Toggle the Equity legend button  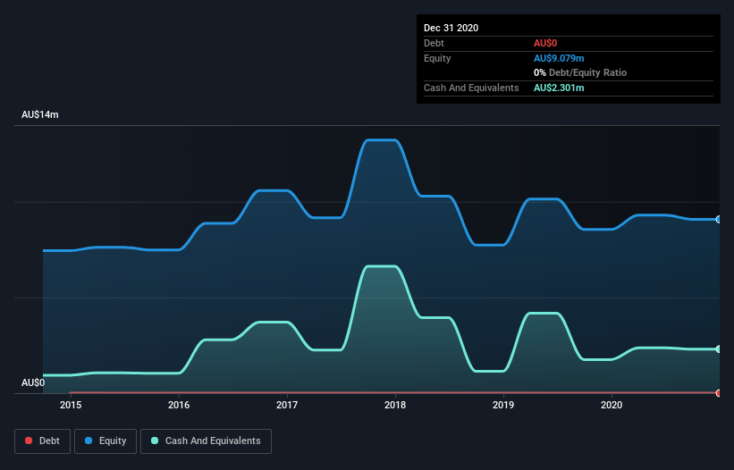(105, 441)
